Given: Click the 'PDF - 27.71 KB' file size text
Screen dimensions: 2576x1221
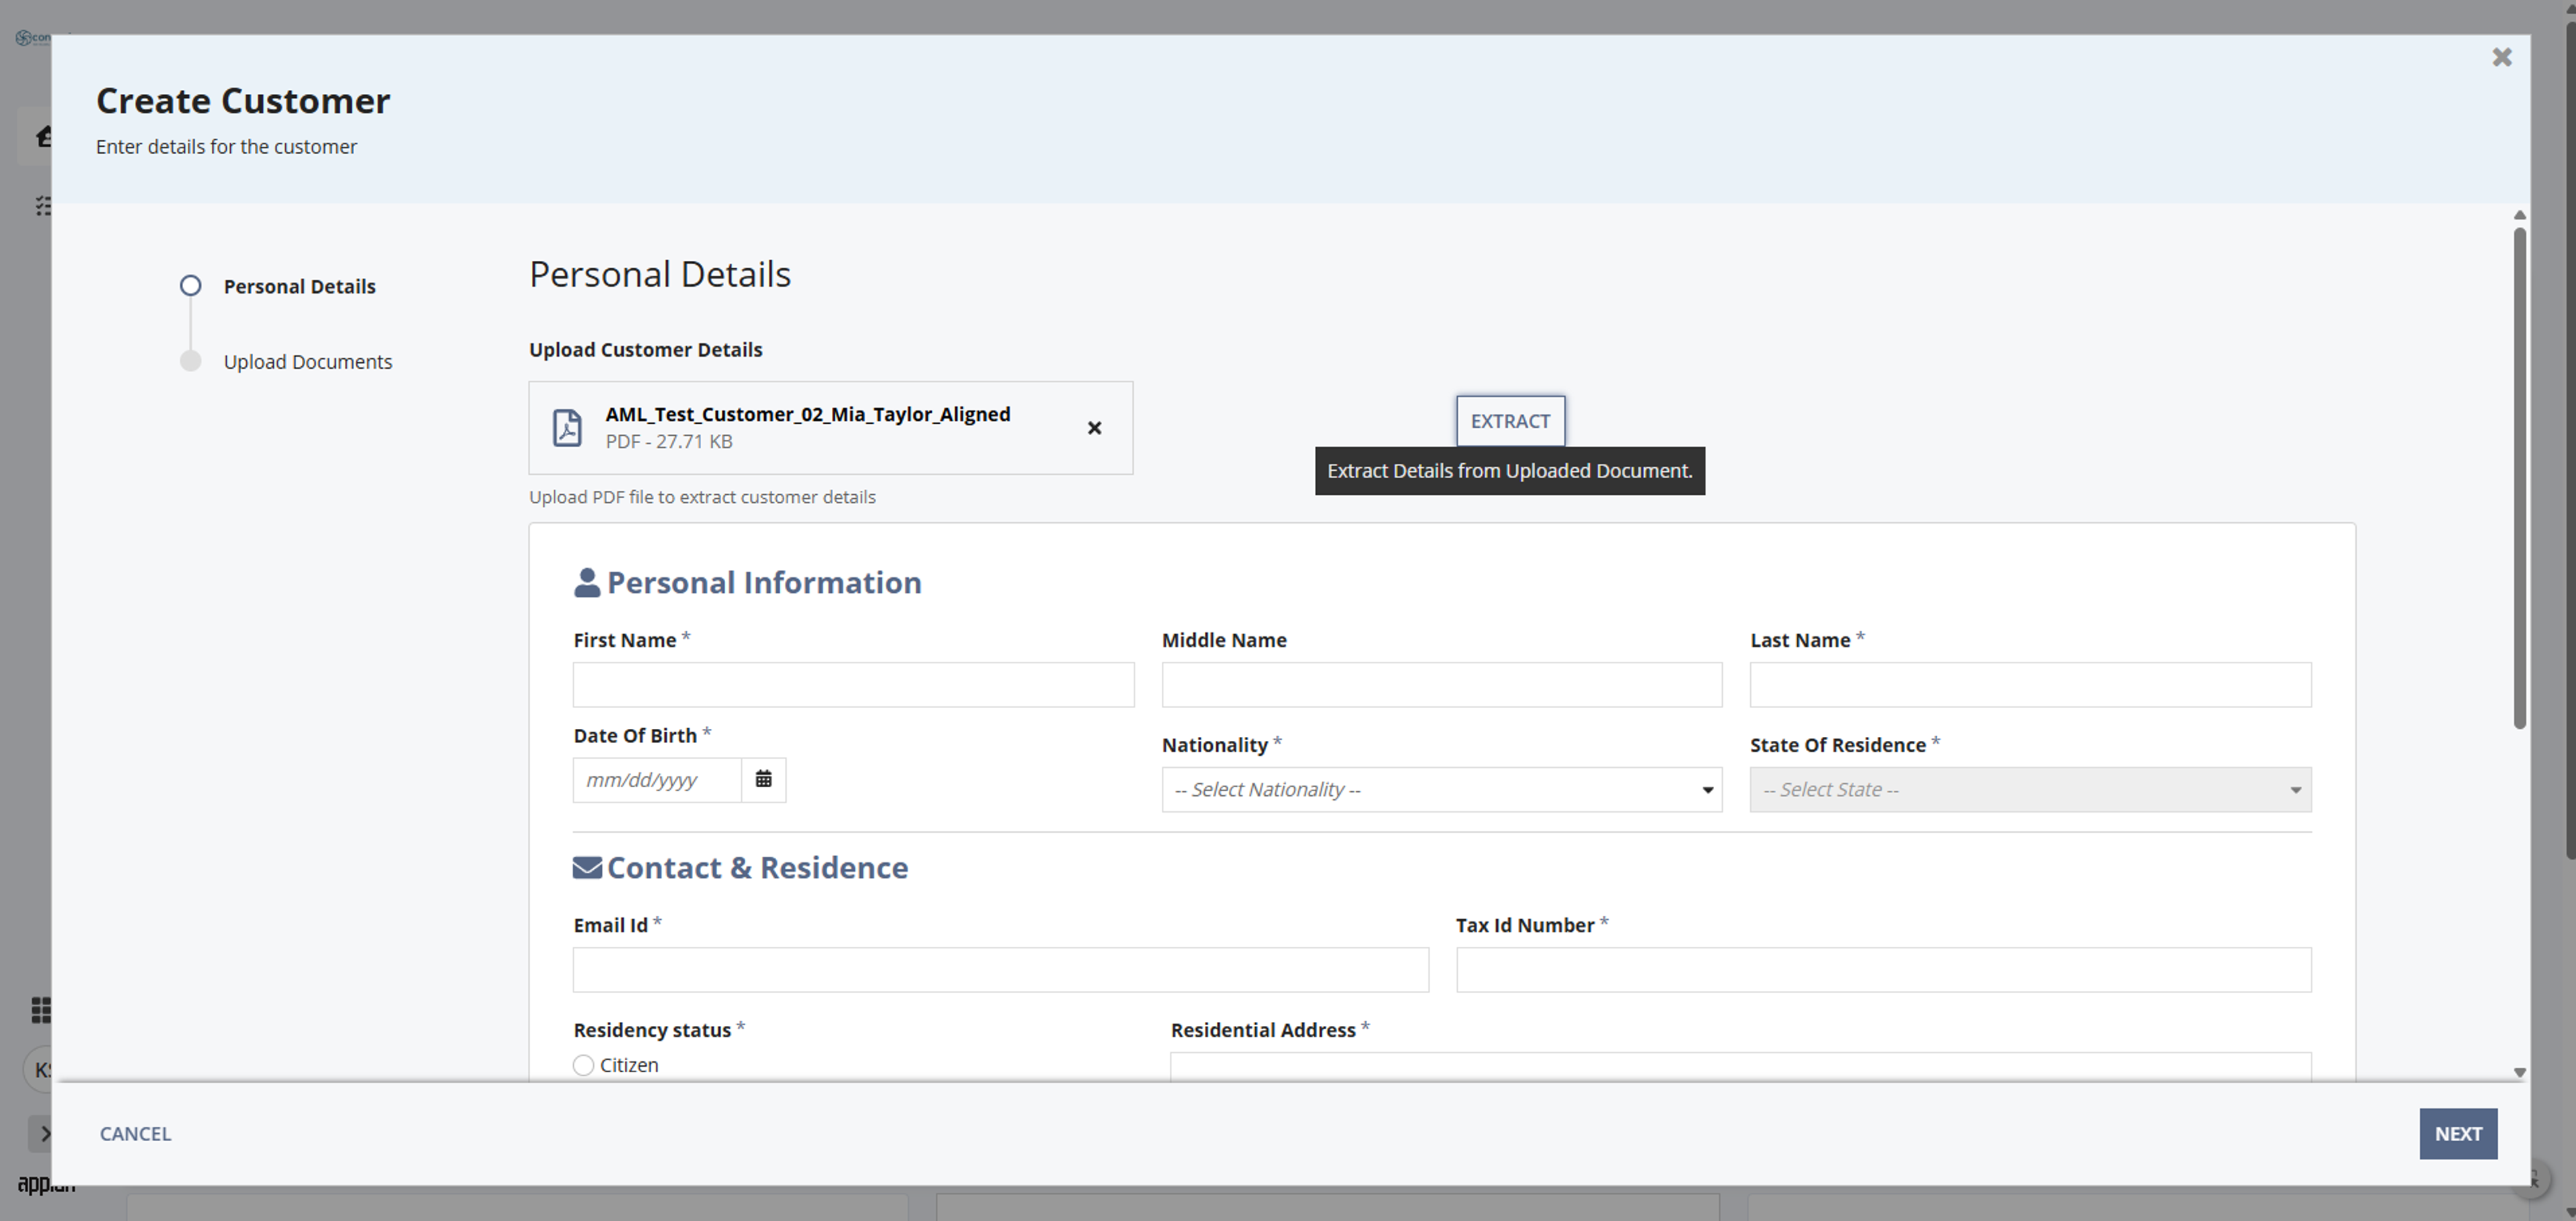Looking at the screenshot, I should (x=668, y=442).
